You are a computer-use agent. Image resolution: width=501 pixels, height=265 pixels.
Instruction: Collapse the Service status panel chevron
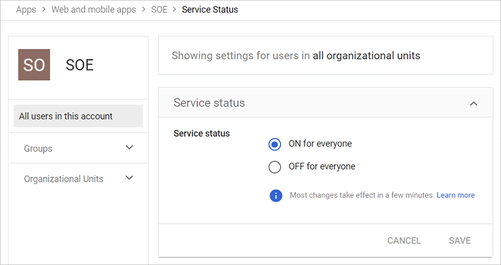(473, 103)
